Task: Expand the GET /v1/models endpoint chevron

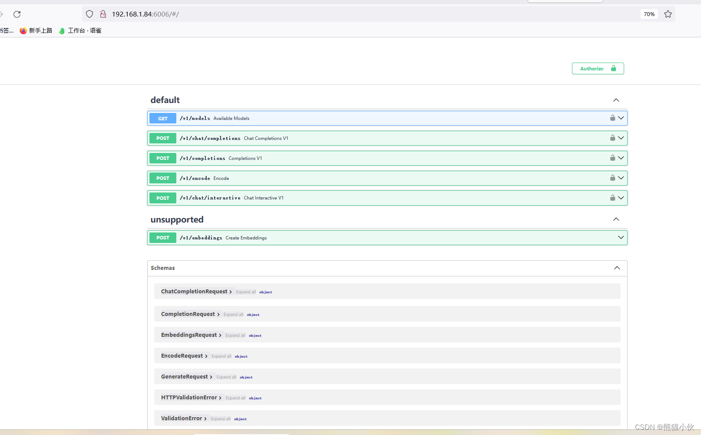Action: pos(621,118)
